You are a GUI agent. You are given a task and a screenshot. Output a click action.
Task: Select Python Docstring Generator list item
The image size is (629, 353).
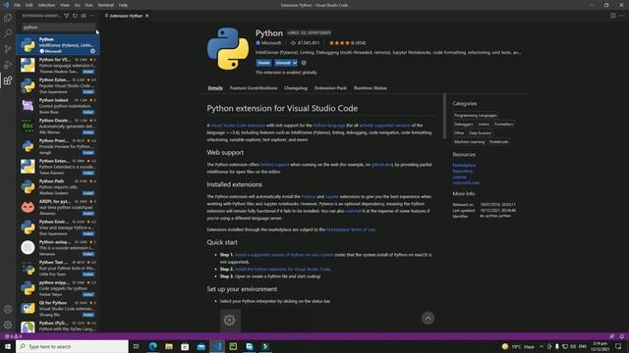click(58, 126)
